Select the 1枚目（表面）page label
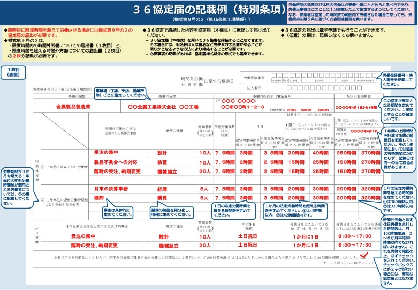Viewport: 418px width, 290px height. tap(13, 72)
